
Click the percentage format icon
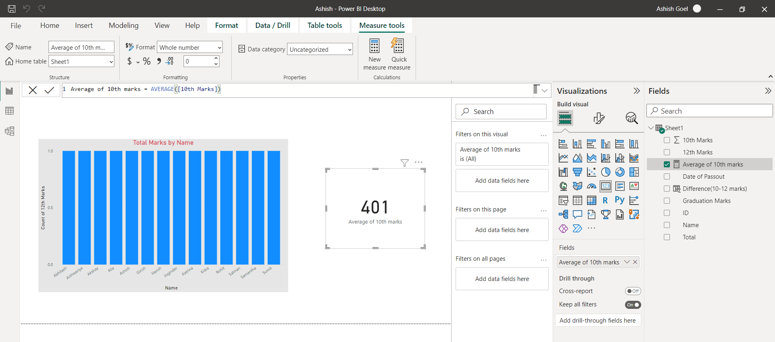147,61
